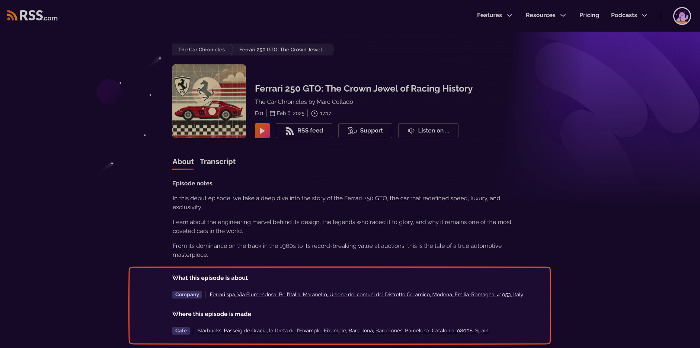Viewport: 700px width, 348px height.
Task: Click the Feb 6, 2025 date
Action: (291, 114)
